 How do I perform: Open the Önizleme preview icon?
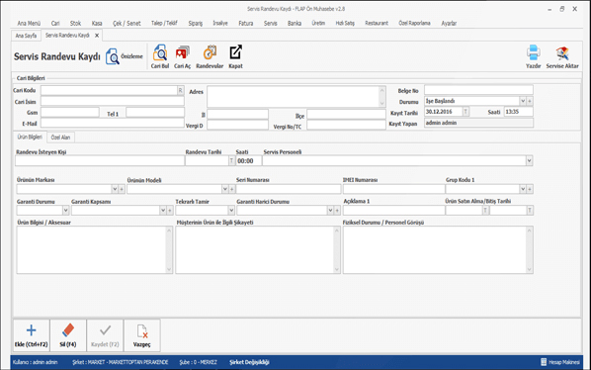113,56
